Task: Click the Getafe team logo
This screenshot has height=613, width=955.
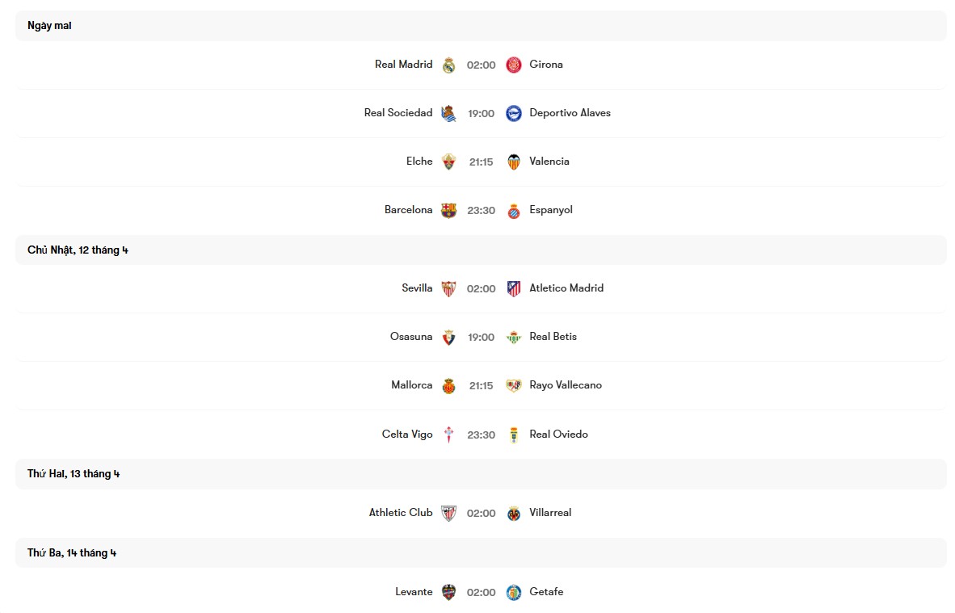Action: (514, 592)
